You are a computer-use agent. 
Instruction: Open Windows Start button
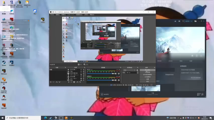2,118
